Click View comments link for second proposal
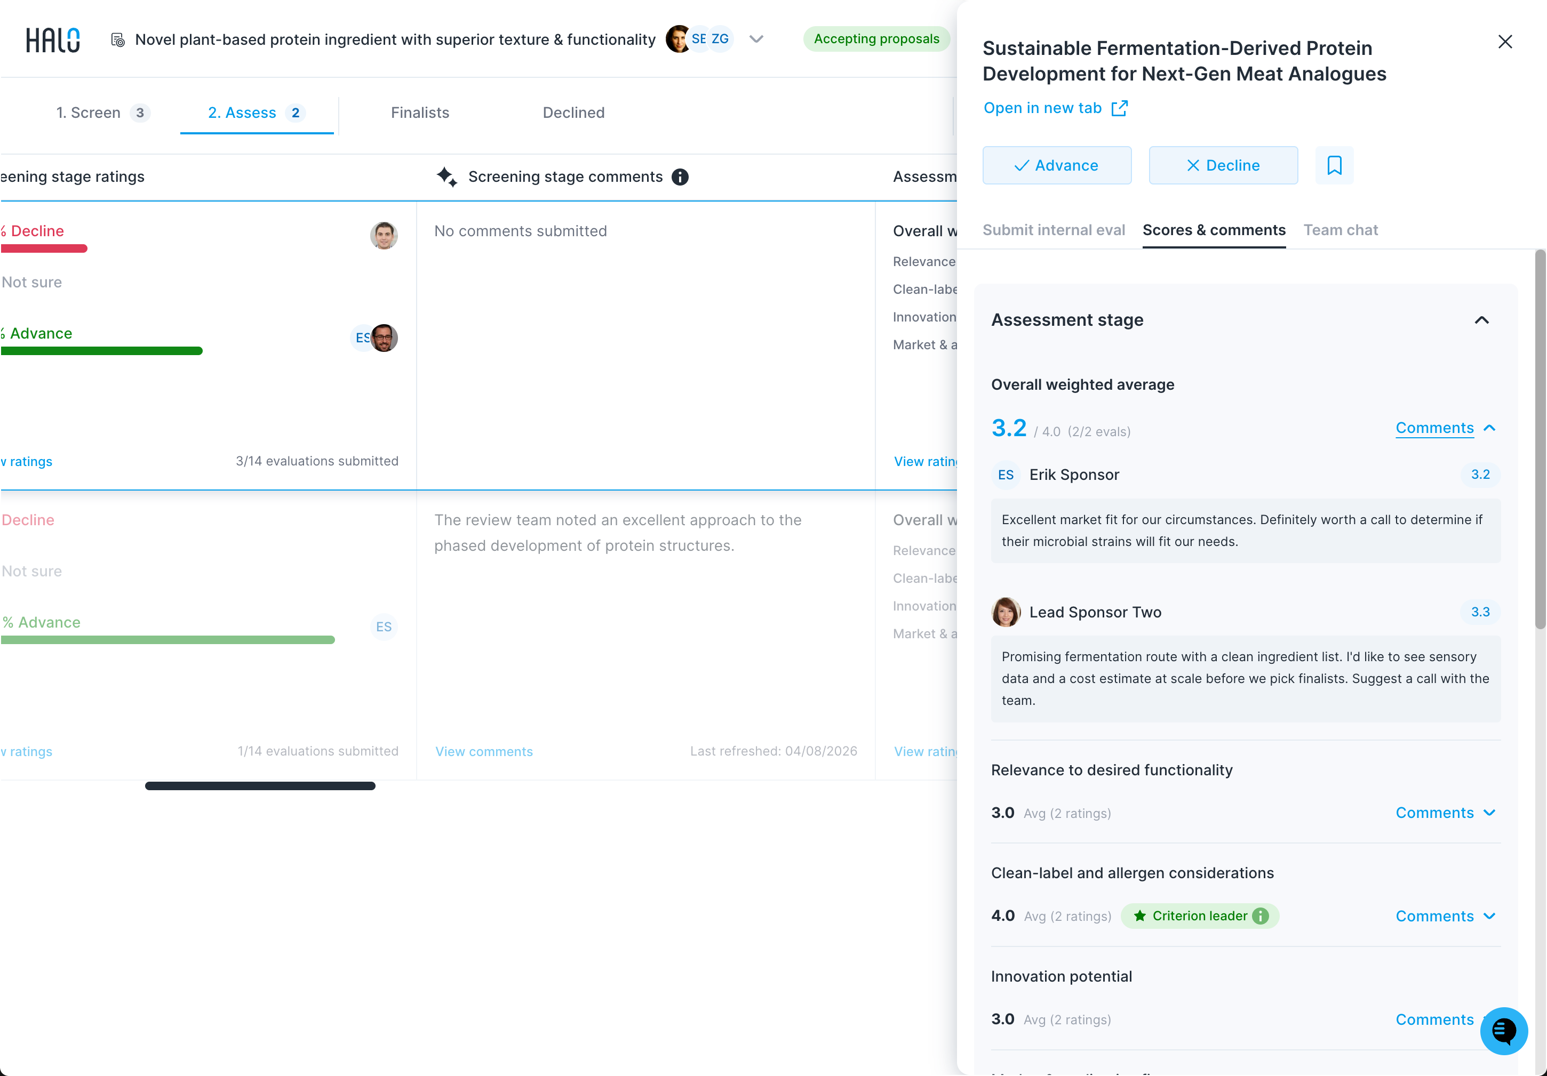 pyautogui.click(x=484, y=751)
